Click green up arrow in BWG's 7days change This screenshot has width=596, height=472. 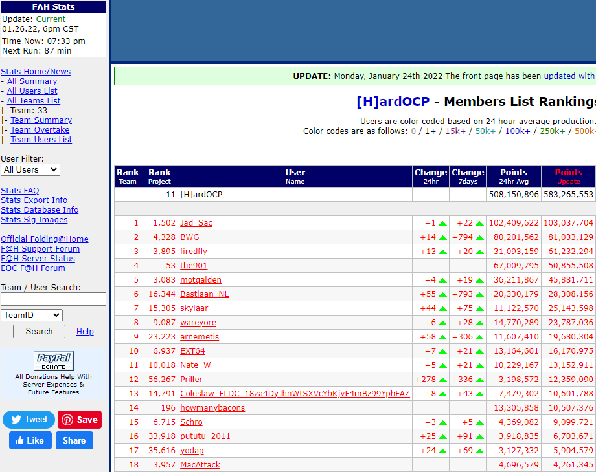(x=480, y=237)
